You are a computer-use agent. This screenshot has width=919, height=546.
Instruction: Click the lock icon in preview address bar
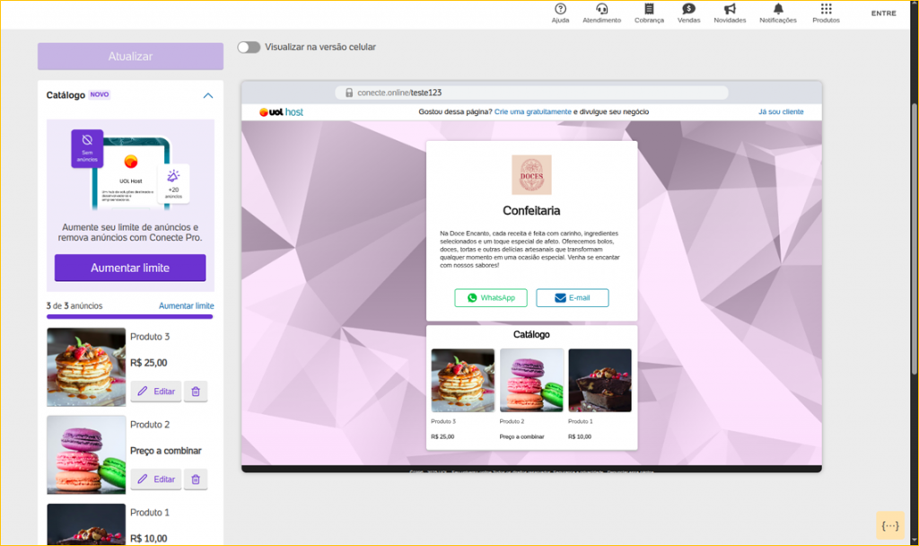point(349,92)
